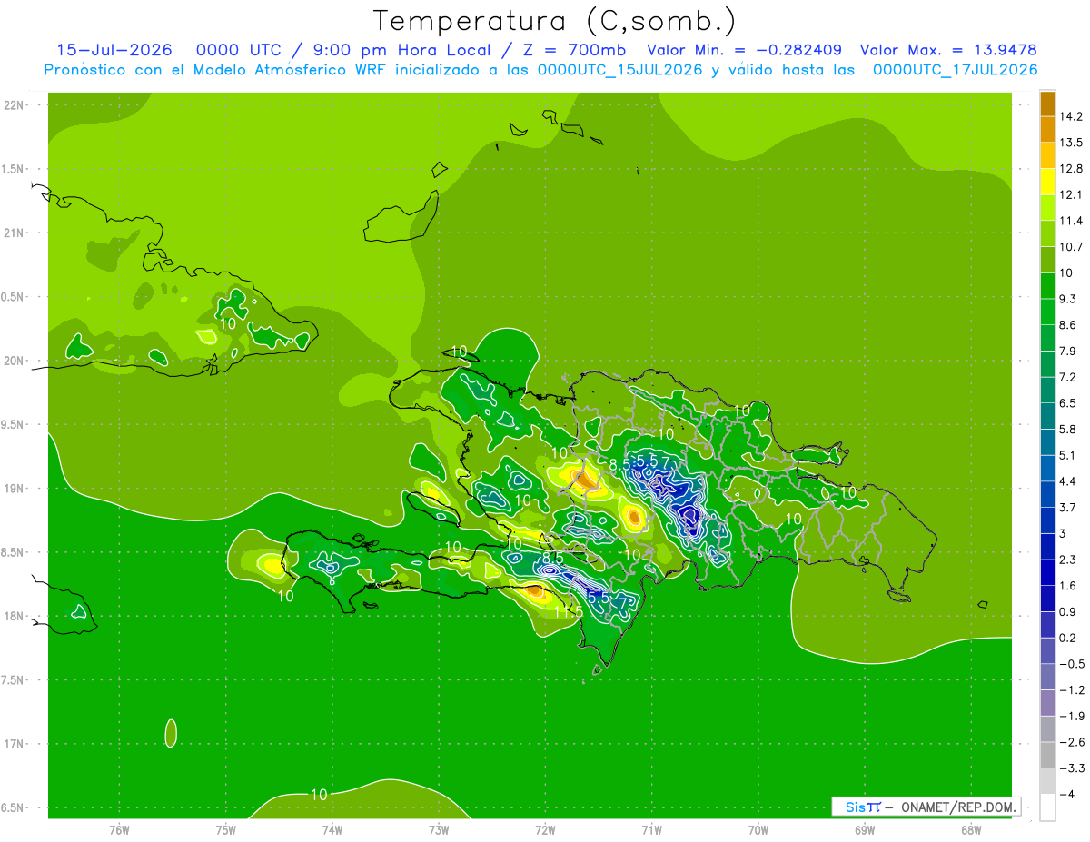Click the "17N" latitude label
1090x842 pixels.
tap(15, 745)
